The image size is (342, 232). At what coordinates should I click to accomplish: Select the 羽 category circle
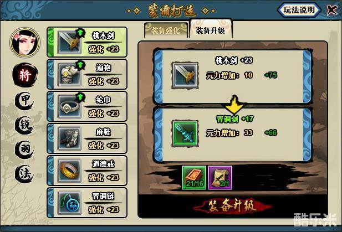coord(25,149)
